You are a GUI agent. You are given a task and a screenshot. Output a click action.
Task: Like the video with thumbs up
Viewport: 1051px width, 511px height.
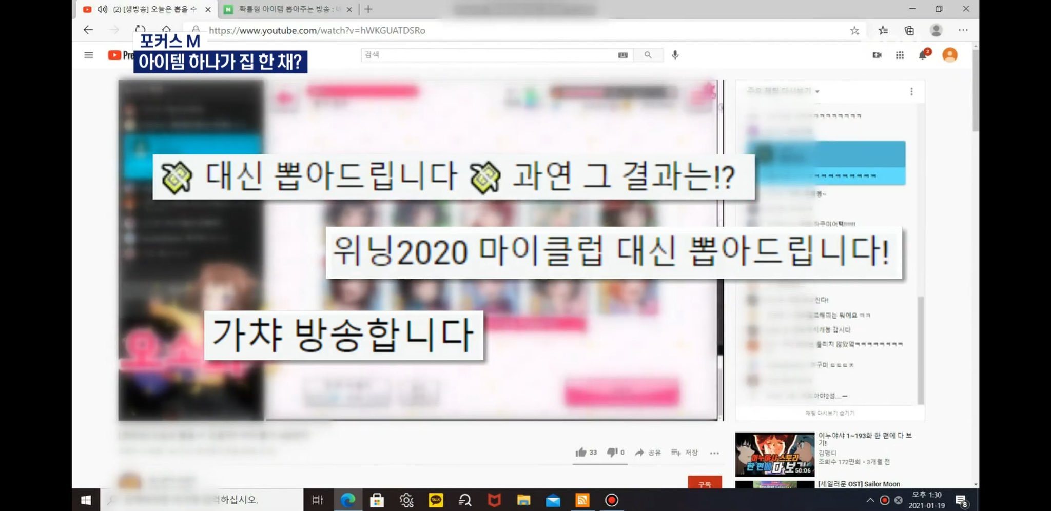point(581,452)
